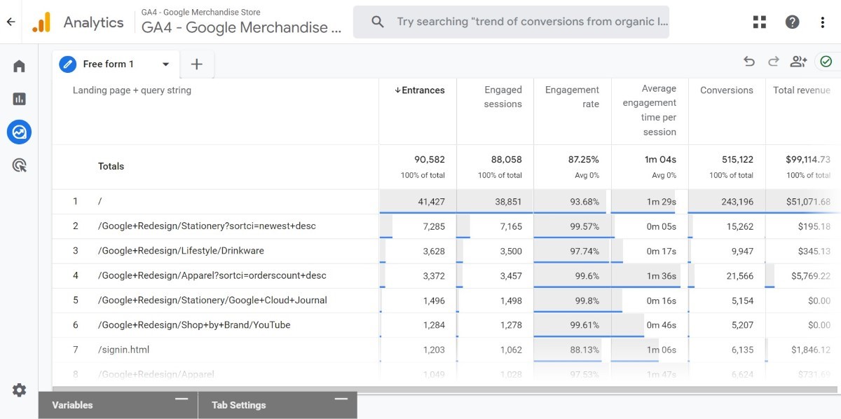The height and width of the screenshot is (419, 841).
Task: Click the 41,427 entrances cell
Action: tap(418, 202)
